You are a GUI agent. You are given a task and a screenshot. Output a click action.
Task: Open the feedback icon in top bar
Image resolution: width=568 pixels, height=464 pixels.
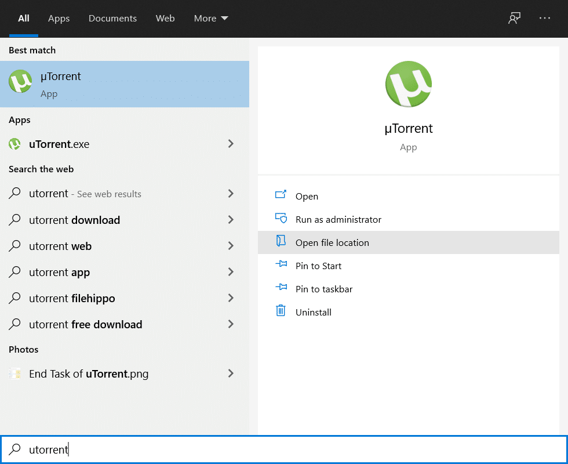point(514,18)
